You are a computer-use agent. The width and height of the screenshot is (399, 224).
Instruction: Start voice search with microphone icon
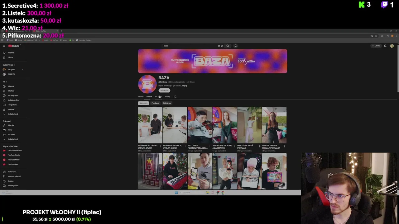click(x=235, y=46)
